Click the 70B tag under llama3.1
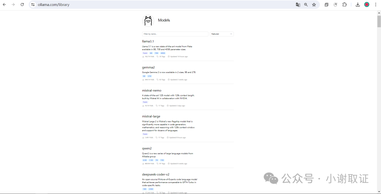This screenshot has height=194, width=381. [156, 53]
